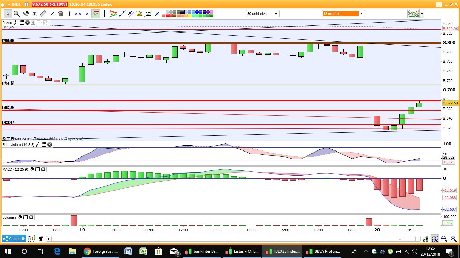
Task: Click the 8.672,50 (-1,10%) price label
Action: (x=50, y=4)
